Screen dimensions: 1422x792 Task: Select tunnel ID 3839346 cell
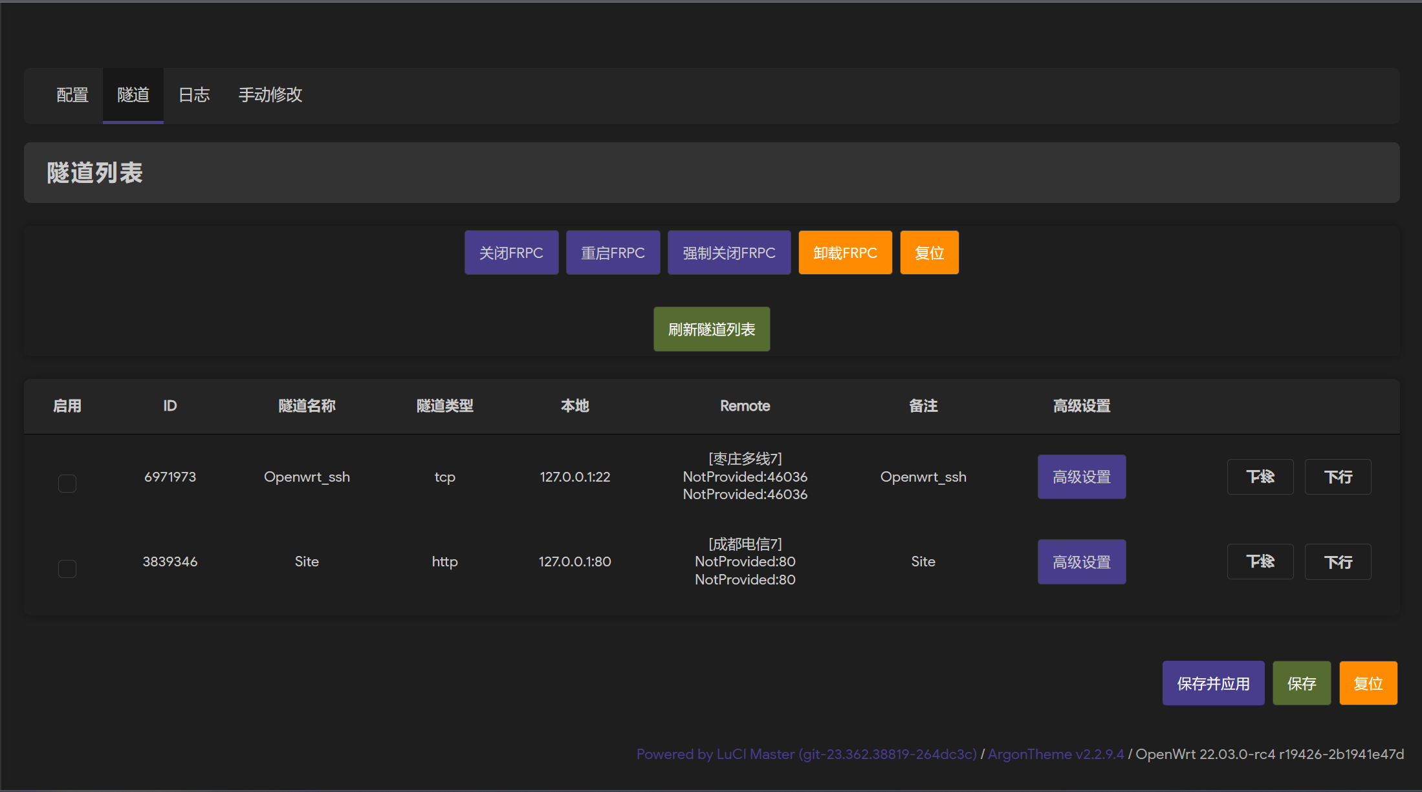(170, 562)
